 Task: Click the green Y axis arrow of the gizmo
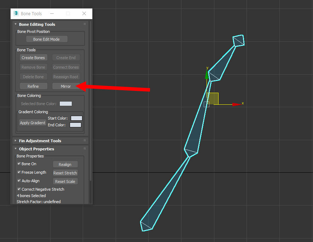click(207, 75)
